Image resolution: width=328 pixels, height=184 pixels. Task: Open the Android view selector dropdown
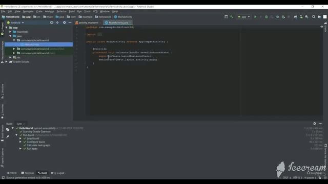click(16, 22)
